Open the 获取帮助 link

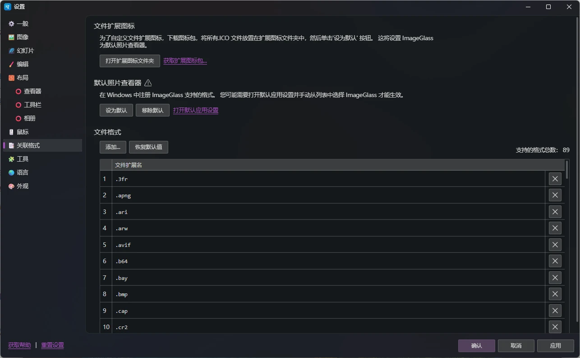19,345
